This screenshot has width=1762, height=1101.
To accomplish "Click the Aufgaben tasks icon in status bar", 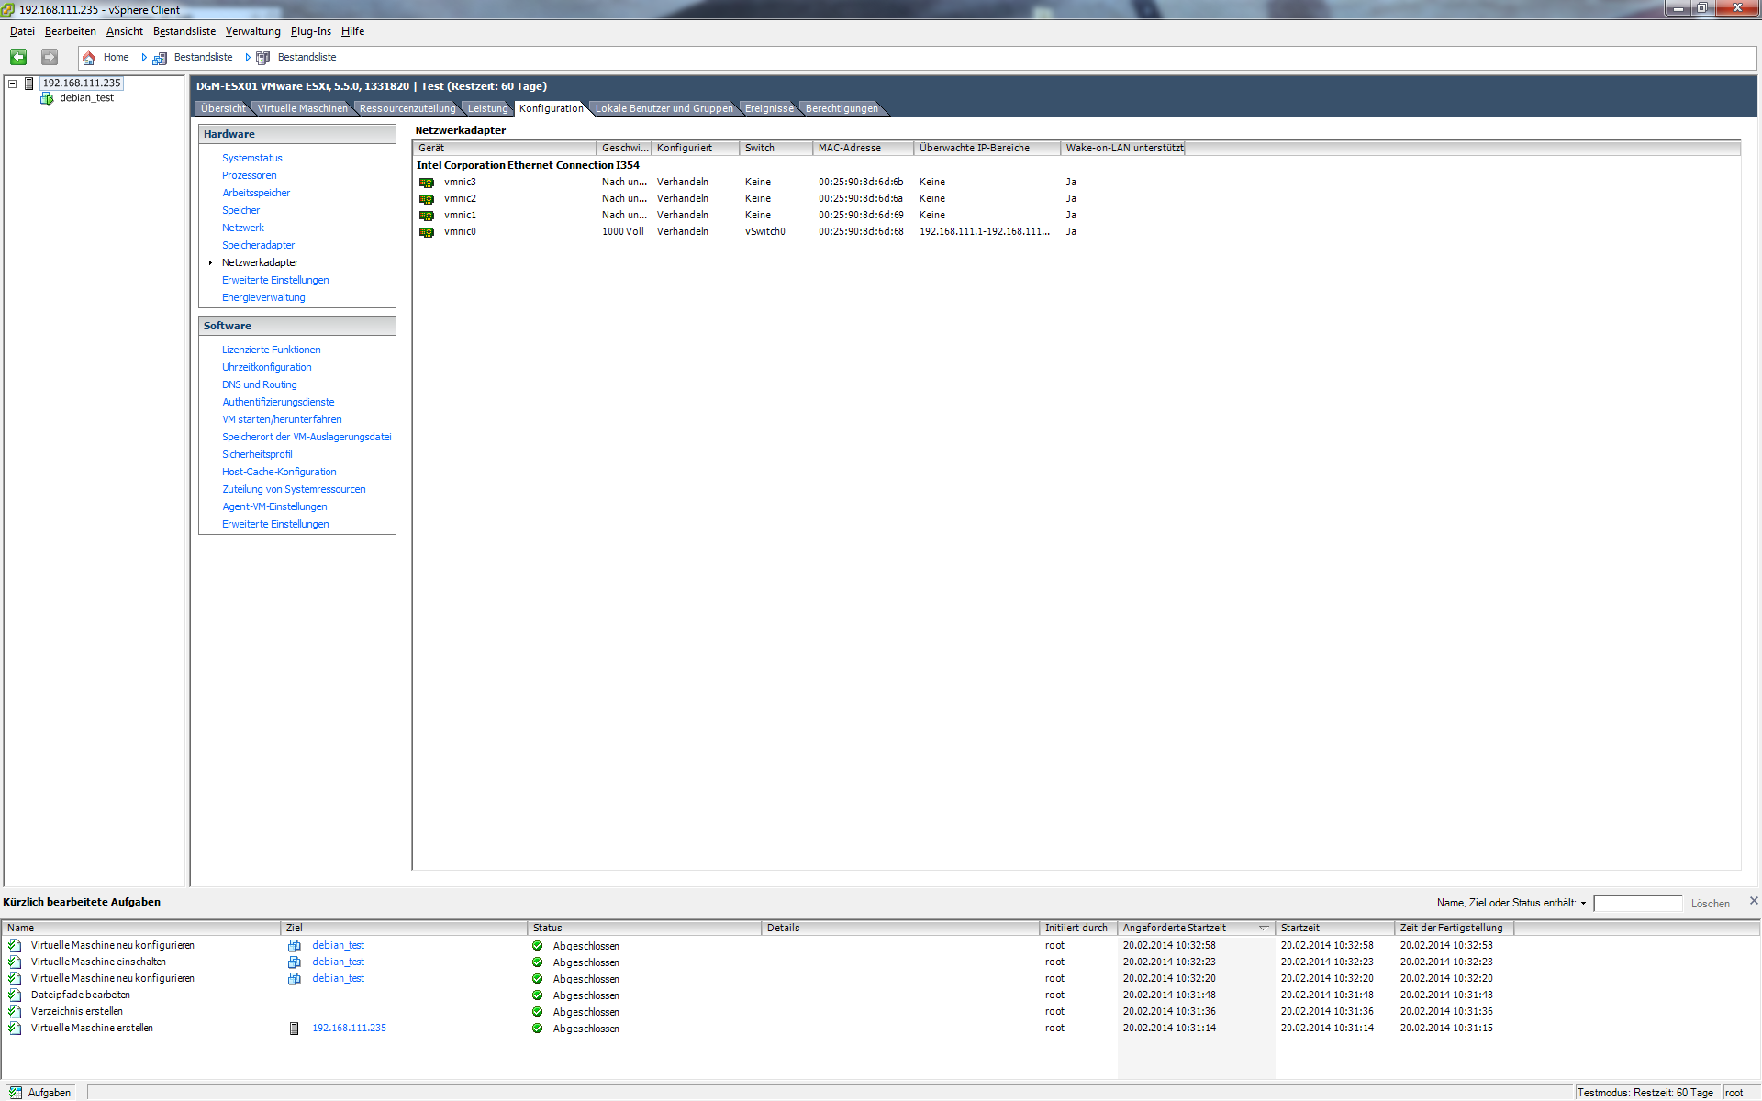I will point(15,1093).
